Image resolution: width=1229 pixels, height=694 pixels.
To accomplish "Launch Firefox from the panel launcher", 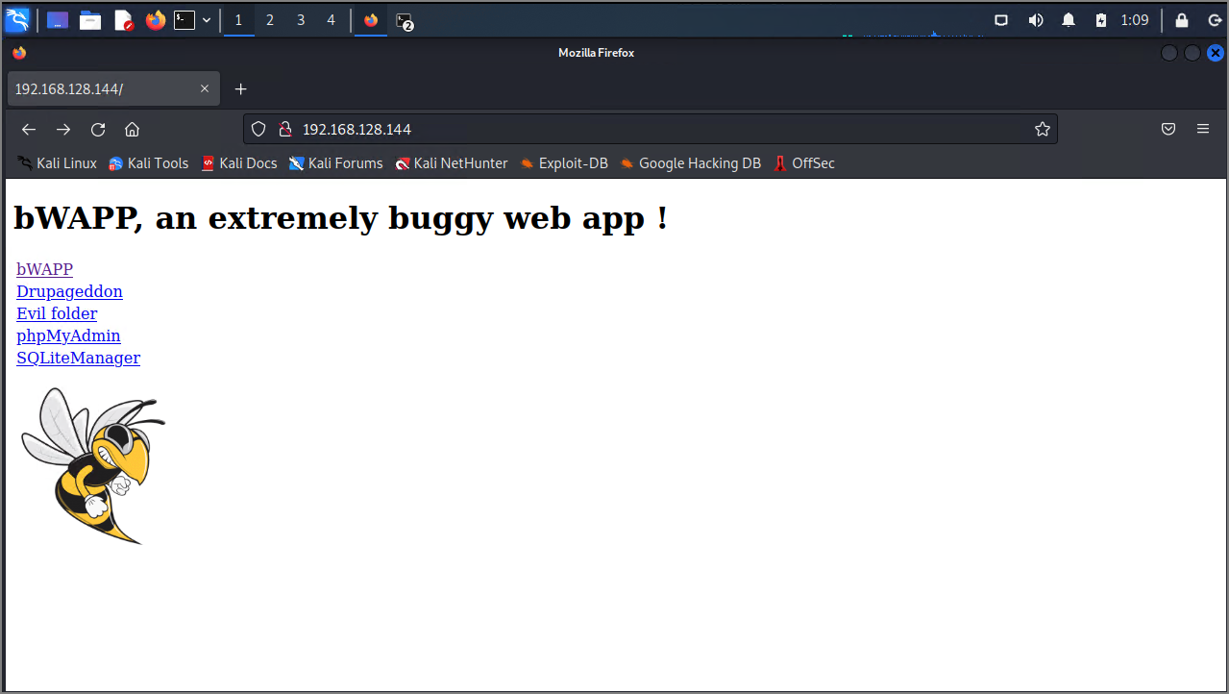I will (156, 19).
